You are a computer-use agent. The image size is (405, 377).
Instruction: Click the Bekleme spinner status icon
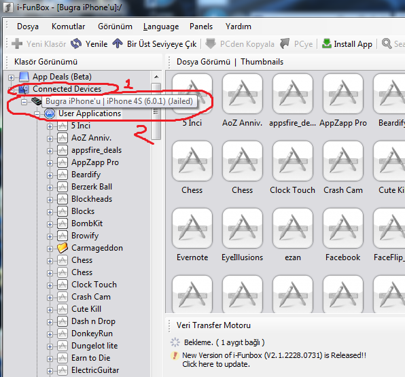coord(175,342)
